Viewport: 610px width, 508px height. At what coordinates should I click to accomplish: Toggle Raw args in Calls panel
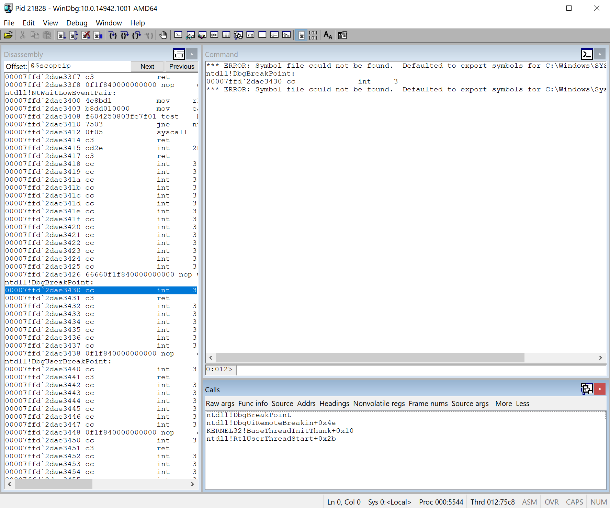coord(220,404)
